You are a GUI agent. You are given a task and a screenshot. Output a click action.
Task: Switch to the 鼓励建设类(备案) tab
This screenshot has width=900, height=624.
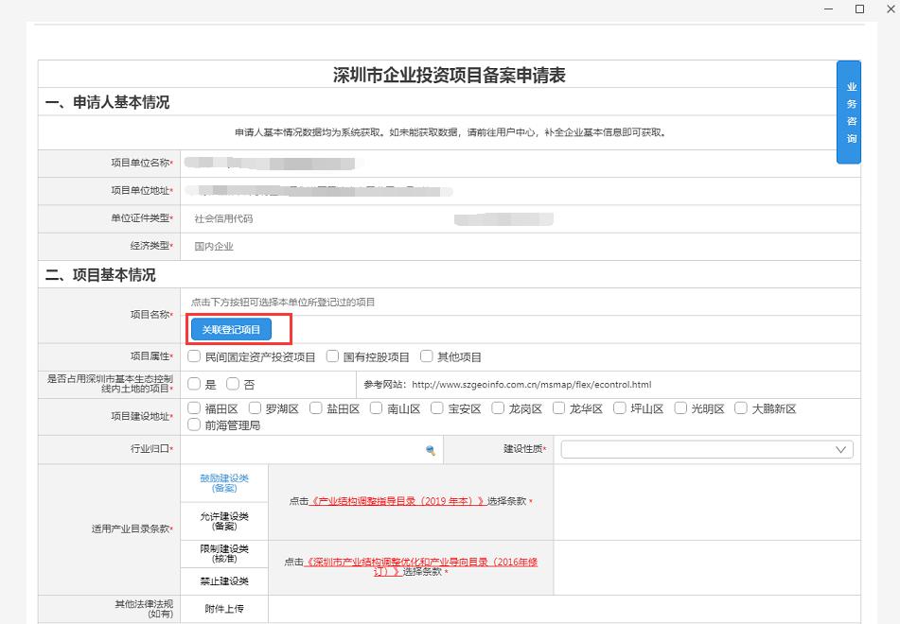tap(224, 483)
